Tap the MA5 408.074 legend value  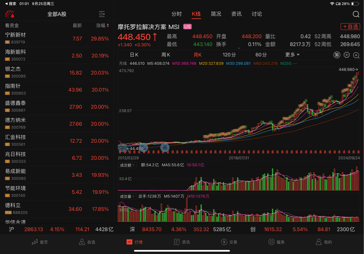coord(158,63)
